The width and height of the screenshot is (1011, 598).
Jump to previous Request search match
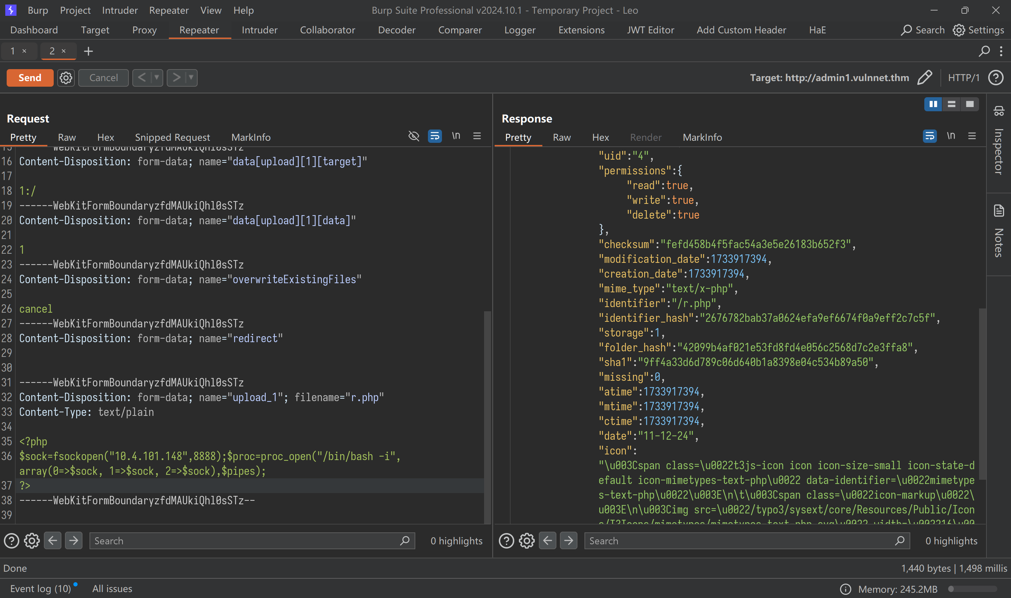click(52, 541)
